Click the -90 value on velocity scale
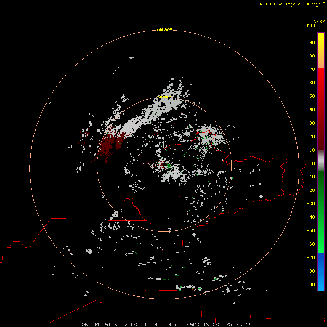 pos(311,284)
